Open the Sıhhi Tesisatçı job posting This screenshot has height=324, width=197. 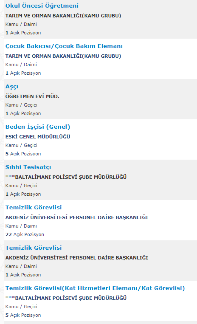[28, 167]
